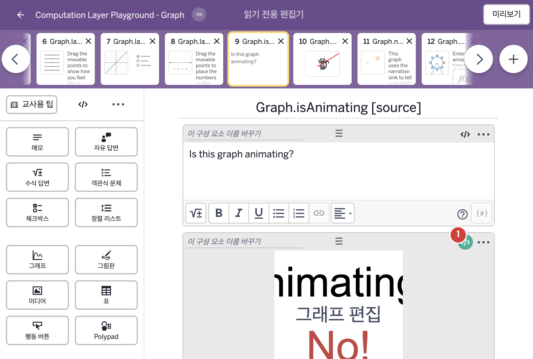Toggle italic formatting
533x359 pixels.
pyautogui.click(x=239, y=213)
